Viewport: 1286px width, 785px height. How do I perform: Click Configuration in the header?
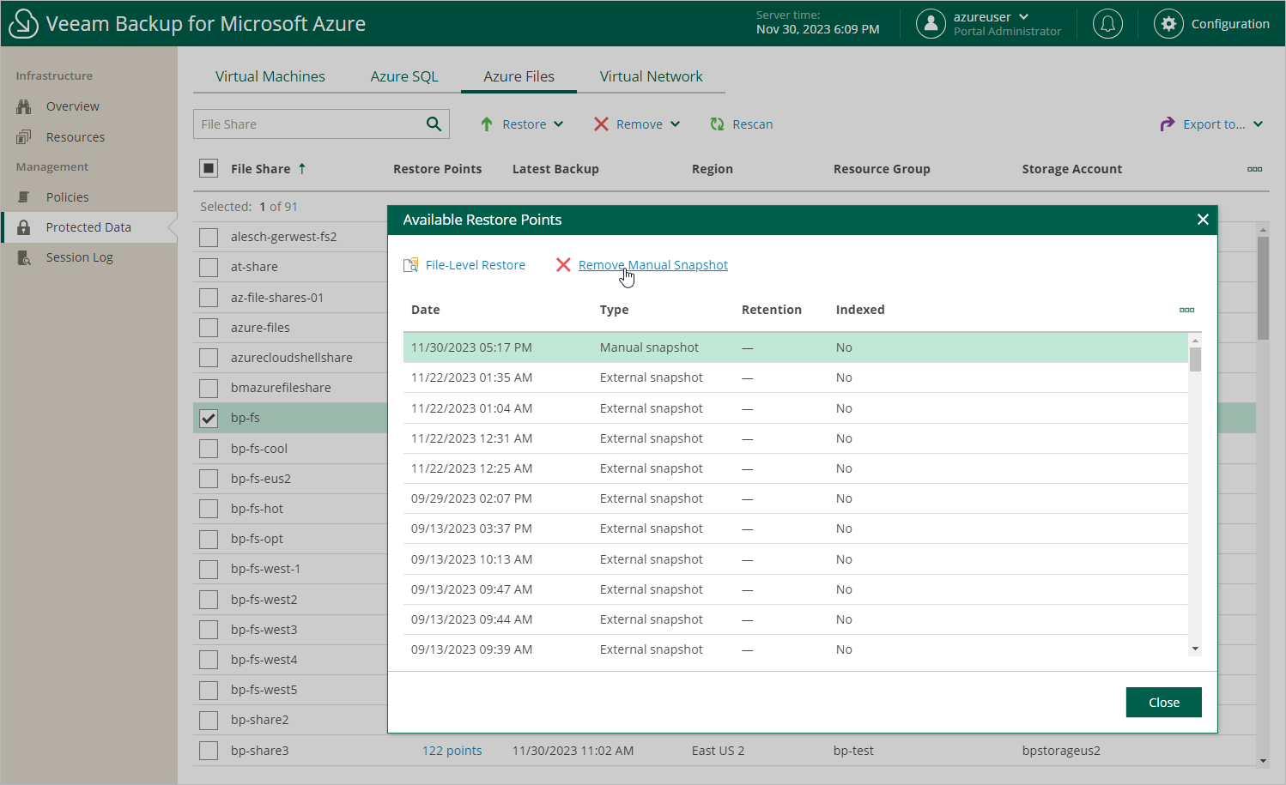click(1230, 24)
